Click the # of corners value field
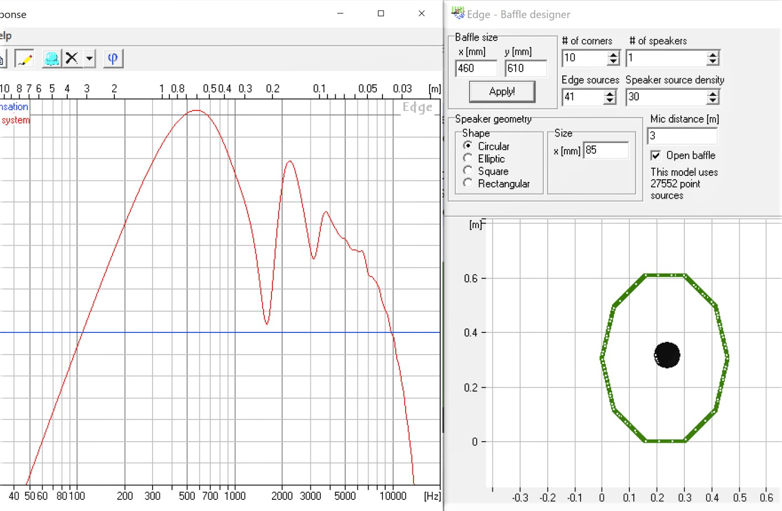 click(x=584, y=58)
